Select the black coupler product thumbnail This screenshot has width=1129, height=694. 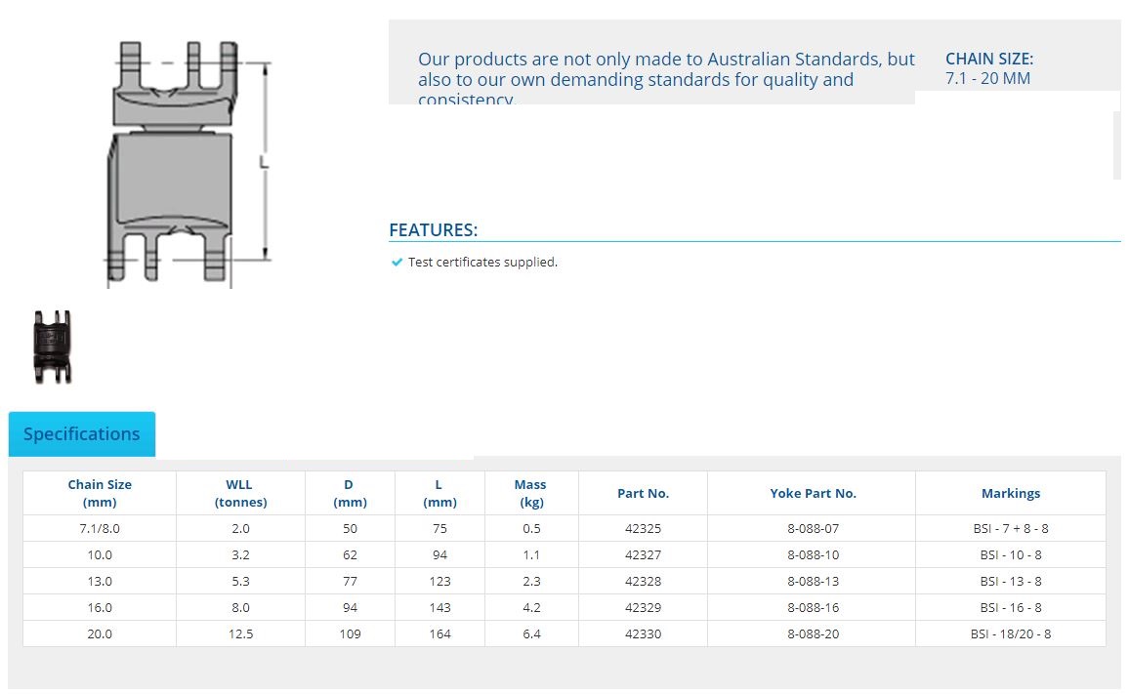tap(53, 347)
